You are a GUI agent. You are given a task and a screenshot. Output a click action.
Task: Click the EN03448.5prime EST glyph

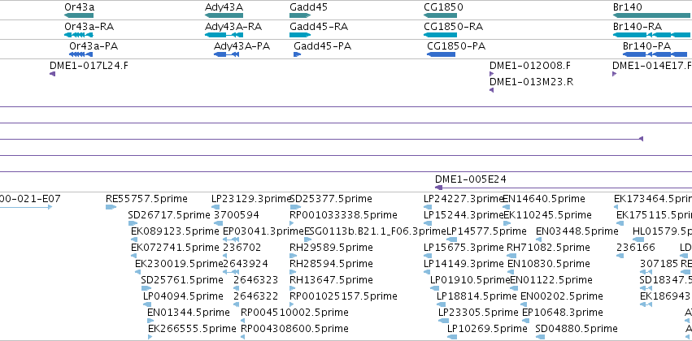(540, 240)
